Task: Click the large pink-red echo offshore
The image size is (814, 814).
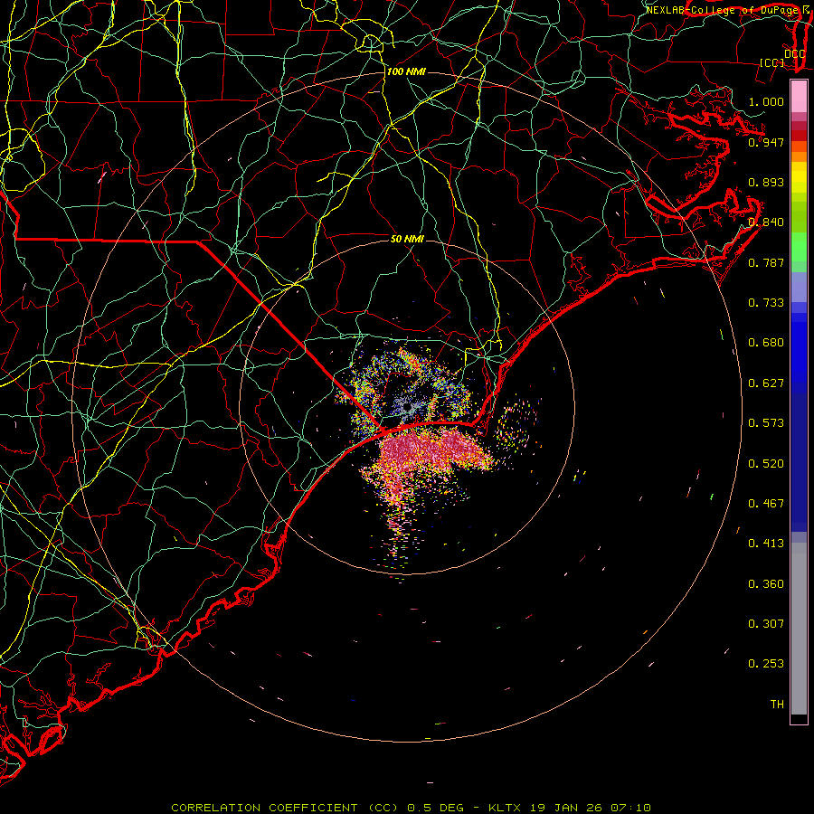Action: pyautogui.click(x=431, y=450)
